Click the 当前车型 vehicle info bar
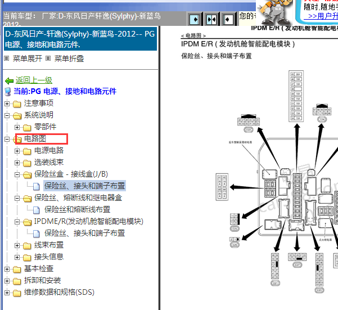The height and width of the screenshot is (310, 338). [94, 19]
